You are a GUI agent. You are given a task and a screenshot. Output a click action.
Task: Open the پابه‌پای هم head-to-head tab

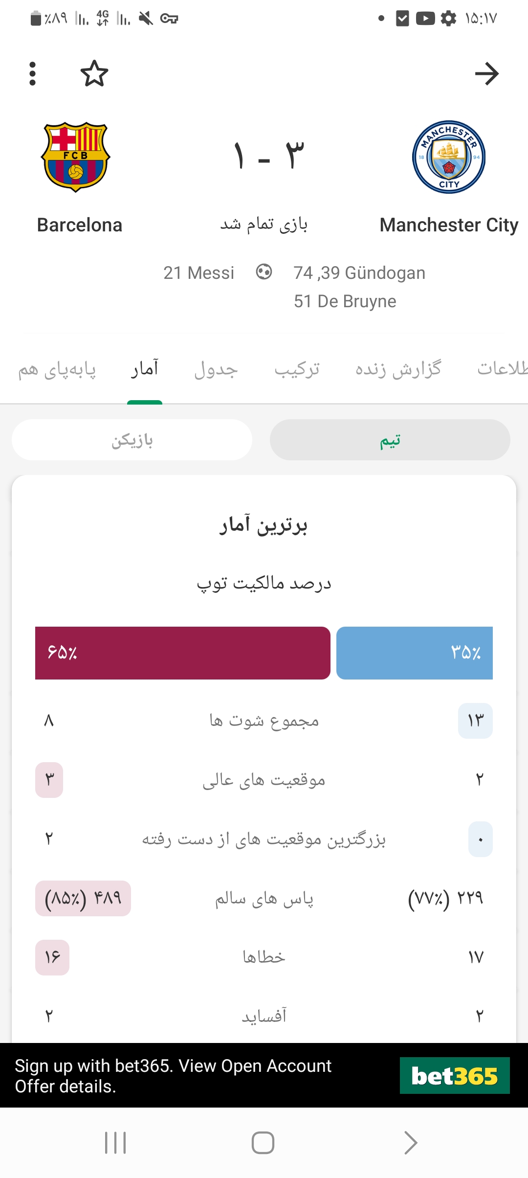(57, 370)
